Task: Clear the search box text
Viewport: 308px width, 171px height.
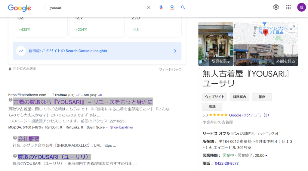Action: (149, 7)
